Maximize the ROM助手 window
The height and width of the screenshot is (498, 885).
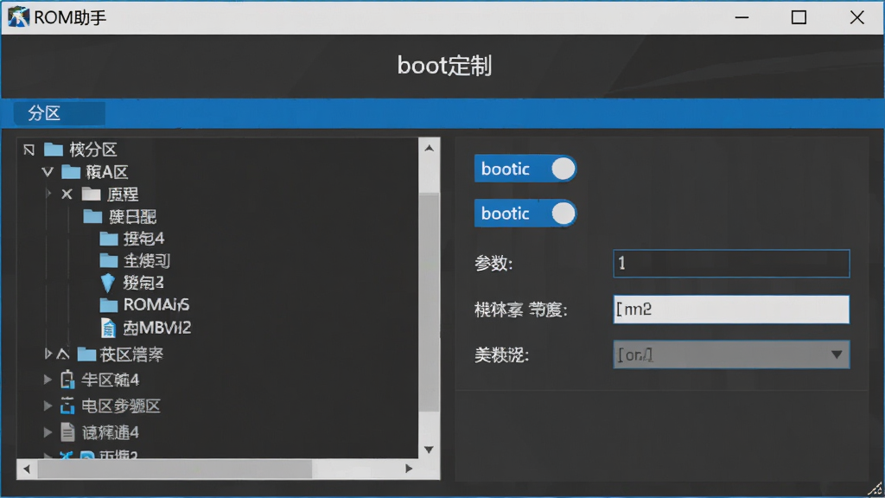799,17
